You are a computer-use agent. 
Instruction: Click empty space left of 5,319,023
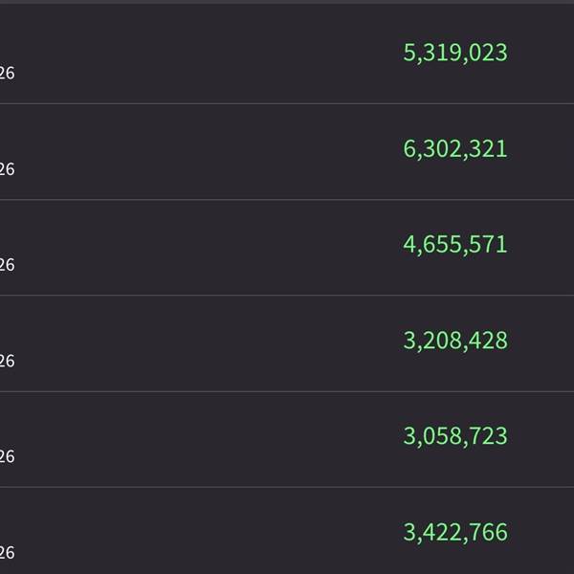[x=210, y=53]
